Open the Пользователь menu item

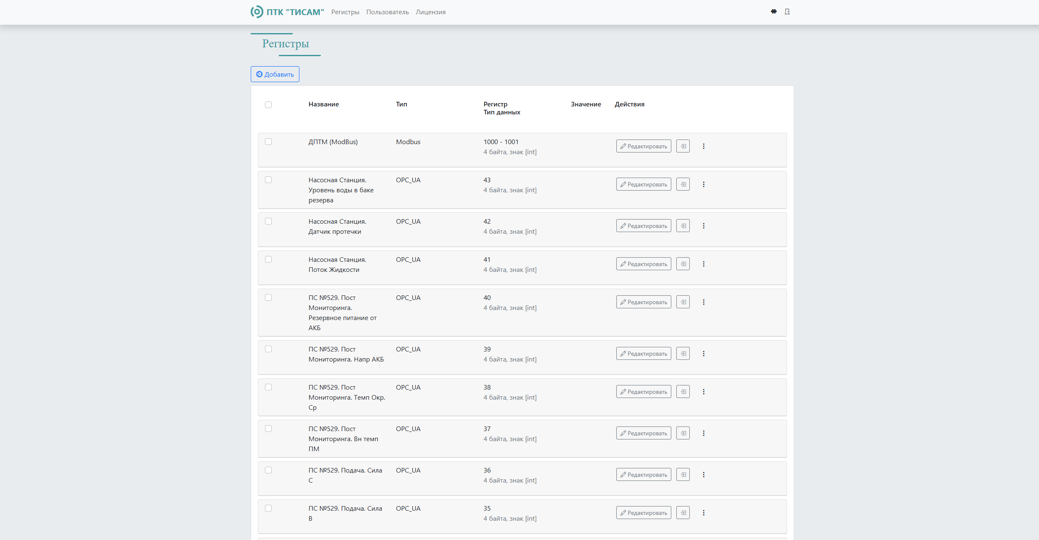(x=387, y=12)
